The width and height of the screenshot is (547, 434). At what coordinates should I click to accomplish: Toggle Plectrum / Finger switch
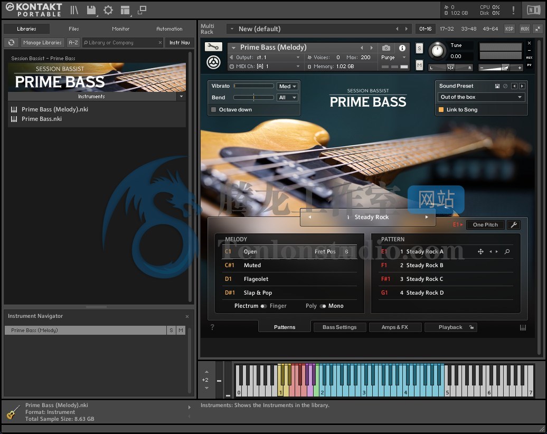263,306
